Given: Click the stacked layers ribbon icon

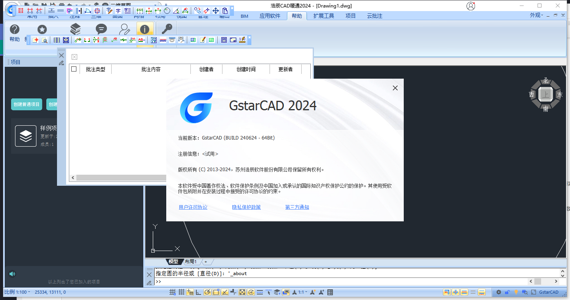Looking at the screenshot, I should point(75,29).
